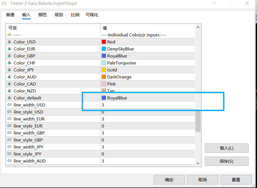Screen dimensions: 257x188
Task: Click the line_style_GBP variable name
Action: coord(28,140)
